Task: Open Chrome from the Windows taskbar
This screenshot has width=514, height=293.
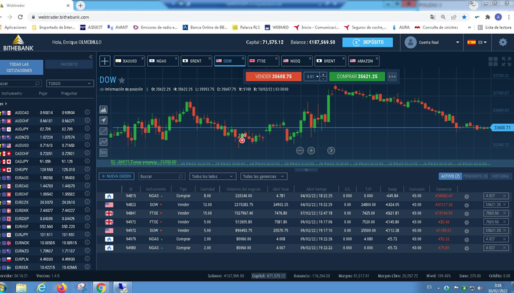Action: coord(101,287)
